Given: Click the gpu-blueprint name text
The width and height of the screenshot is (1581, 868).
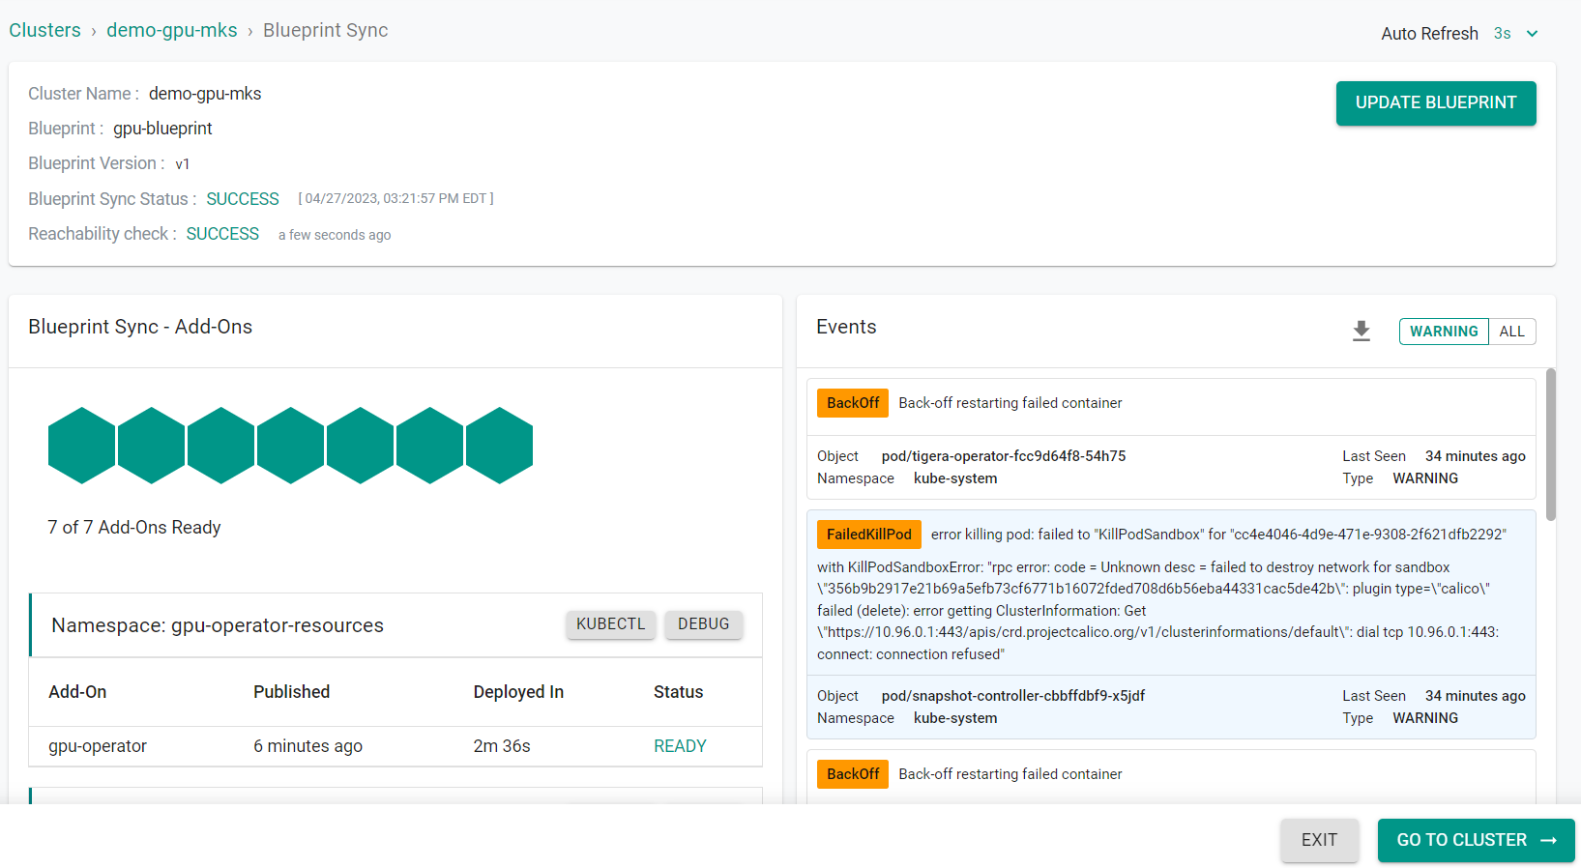Looking at the screenshot, I should (x=162, y=129).
